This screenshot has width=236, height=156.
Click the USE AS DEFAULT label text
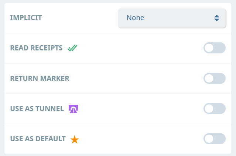click(x=38, y=139)
